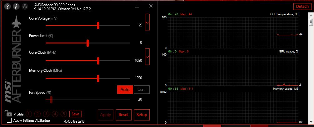Toggle the profile lock icon
This screenshot has height=127, width=314.
point(9,113)
